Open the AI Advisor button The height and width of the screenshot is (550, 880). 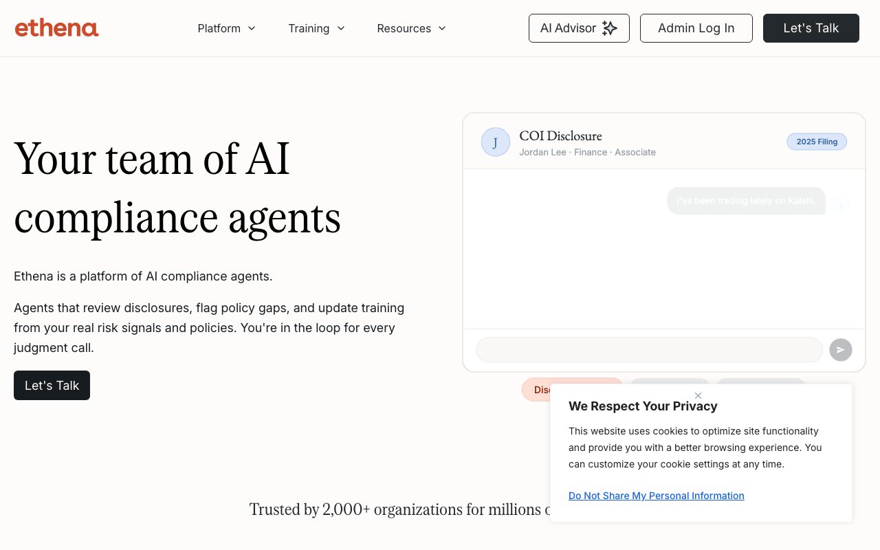[579, 28]
